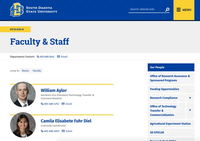Open the hamburger MENU button
The width and height of the screenshot is (200, 141).
(x=184, y=10)
